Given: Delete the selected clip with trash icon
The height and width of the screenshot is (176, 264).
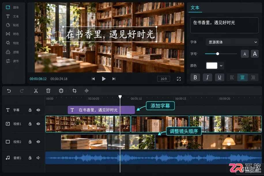Looking at the screenshot, I should point(48,91).
